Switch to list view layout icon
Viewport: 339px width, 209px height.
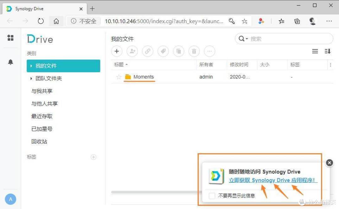tap(315, 51)
